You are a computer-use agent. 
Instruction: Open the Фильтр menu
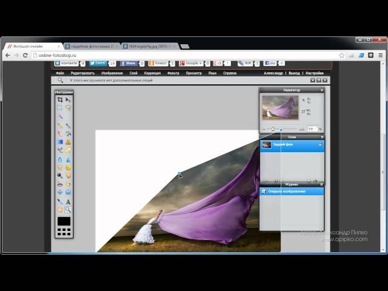click(173, 73)
